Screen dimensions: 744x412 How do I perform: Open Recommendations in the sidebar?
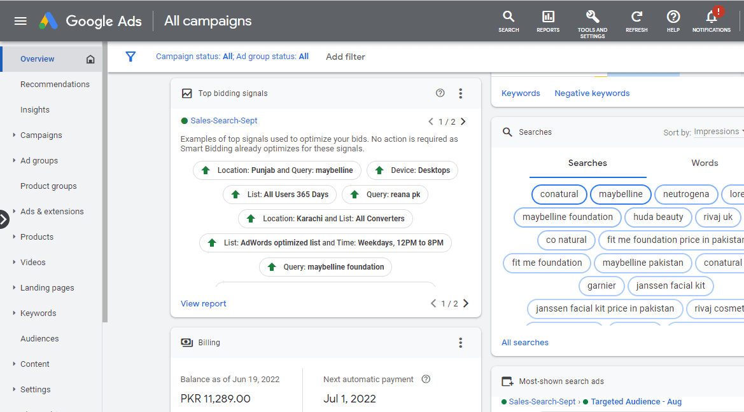55,85
